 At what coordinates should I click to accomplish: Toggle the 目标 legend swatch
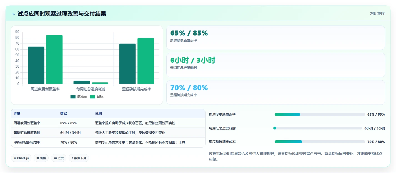(x=92, y=96)
